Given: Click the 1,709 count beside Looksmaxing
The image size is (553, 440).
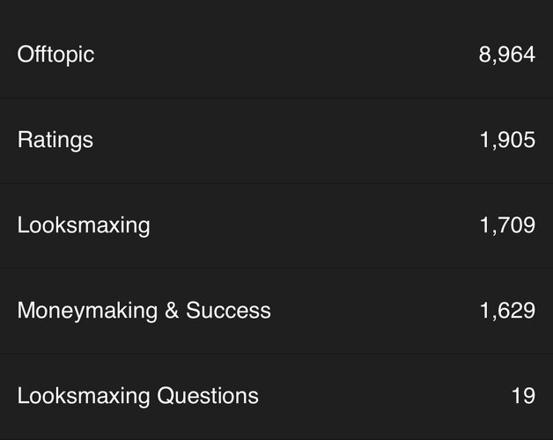Looking at the screenshot, I should [507, 225].
